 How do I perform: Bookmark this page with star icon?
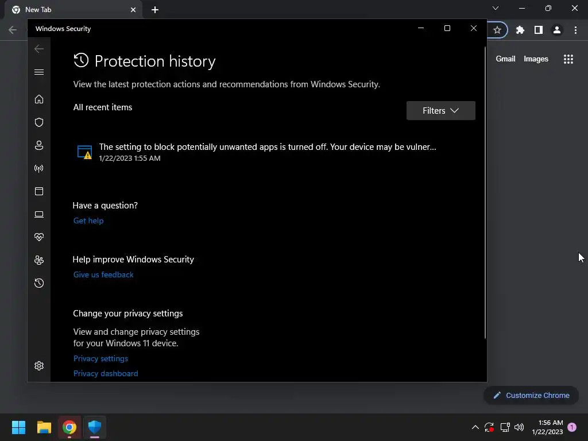[497, 30]
